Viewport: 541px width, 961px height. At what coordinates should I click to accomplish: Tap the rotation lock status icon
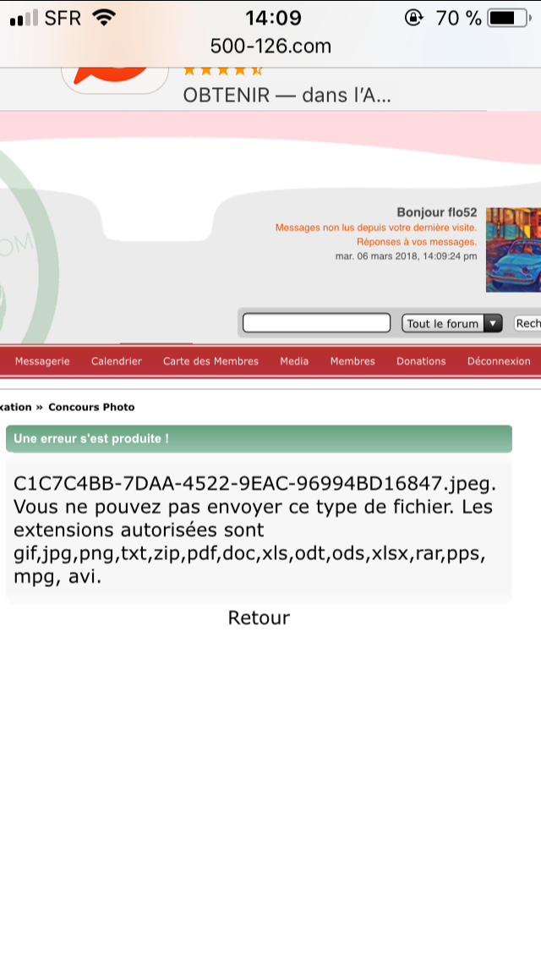click(x=413, y=18)
